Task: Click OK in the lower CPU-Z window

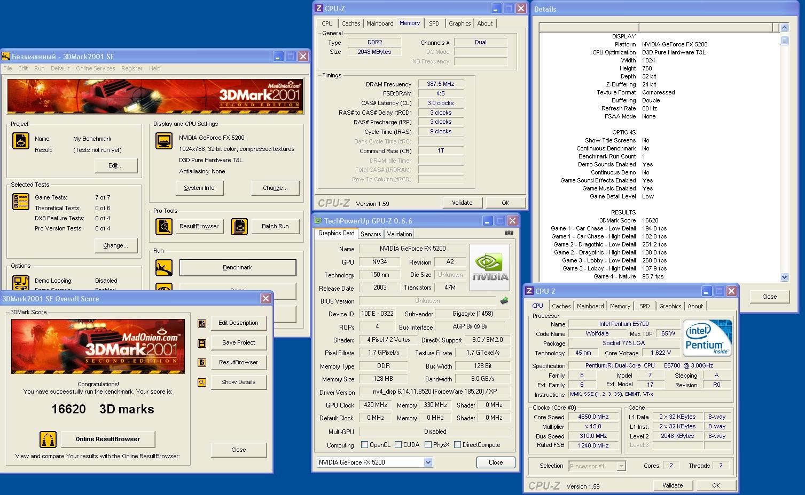Action: [716, 485]
